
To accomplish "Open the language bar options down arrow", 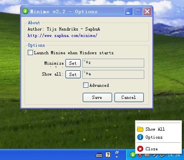I will 117,157.
